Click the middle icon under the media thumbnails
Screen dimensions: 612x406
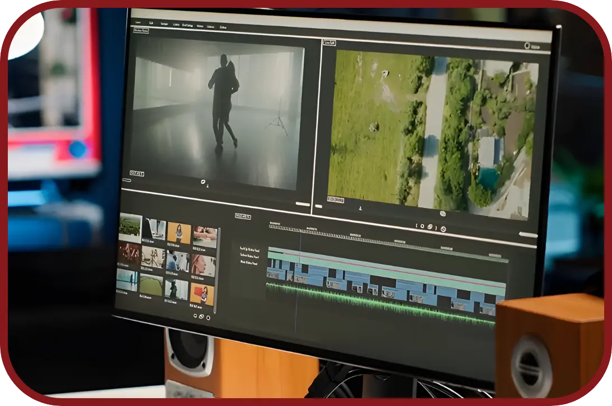[x=201, y=317]
